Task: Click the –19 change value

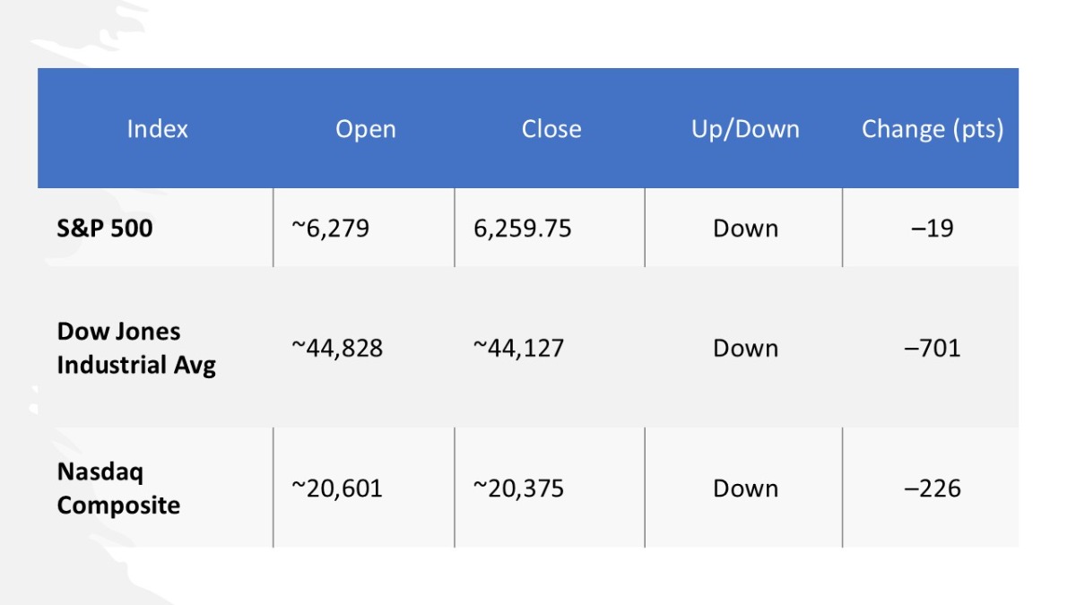Action: click(x=932, y=229)
